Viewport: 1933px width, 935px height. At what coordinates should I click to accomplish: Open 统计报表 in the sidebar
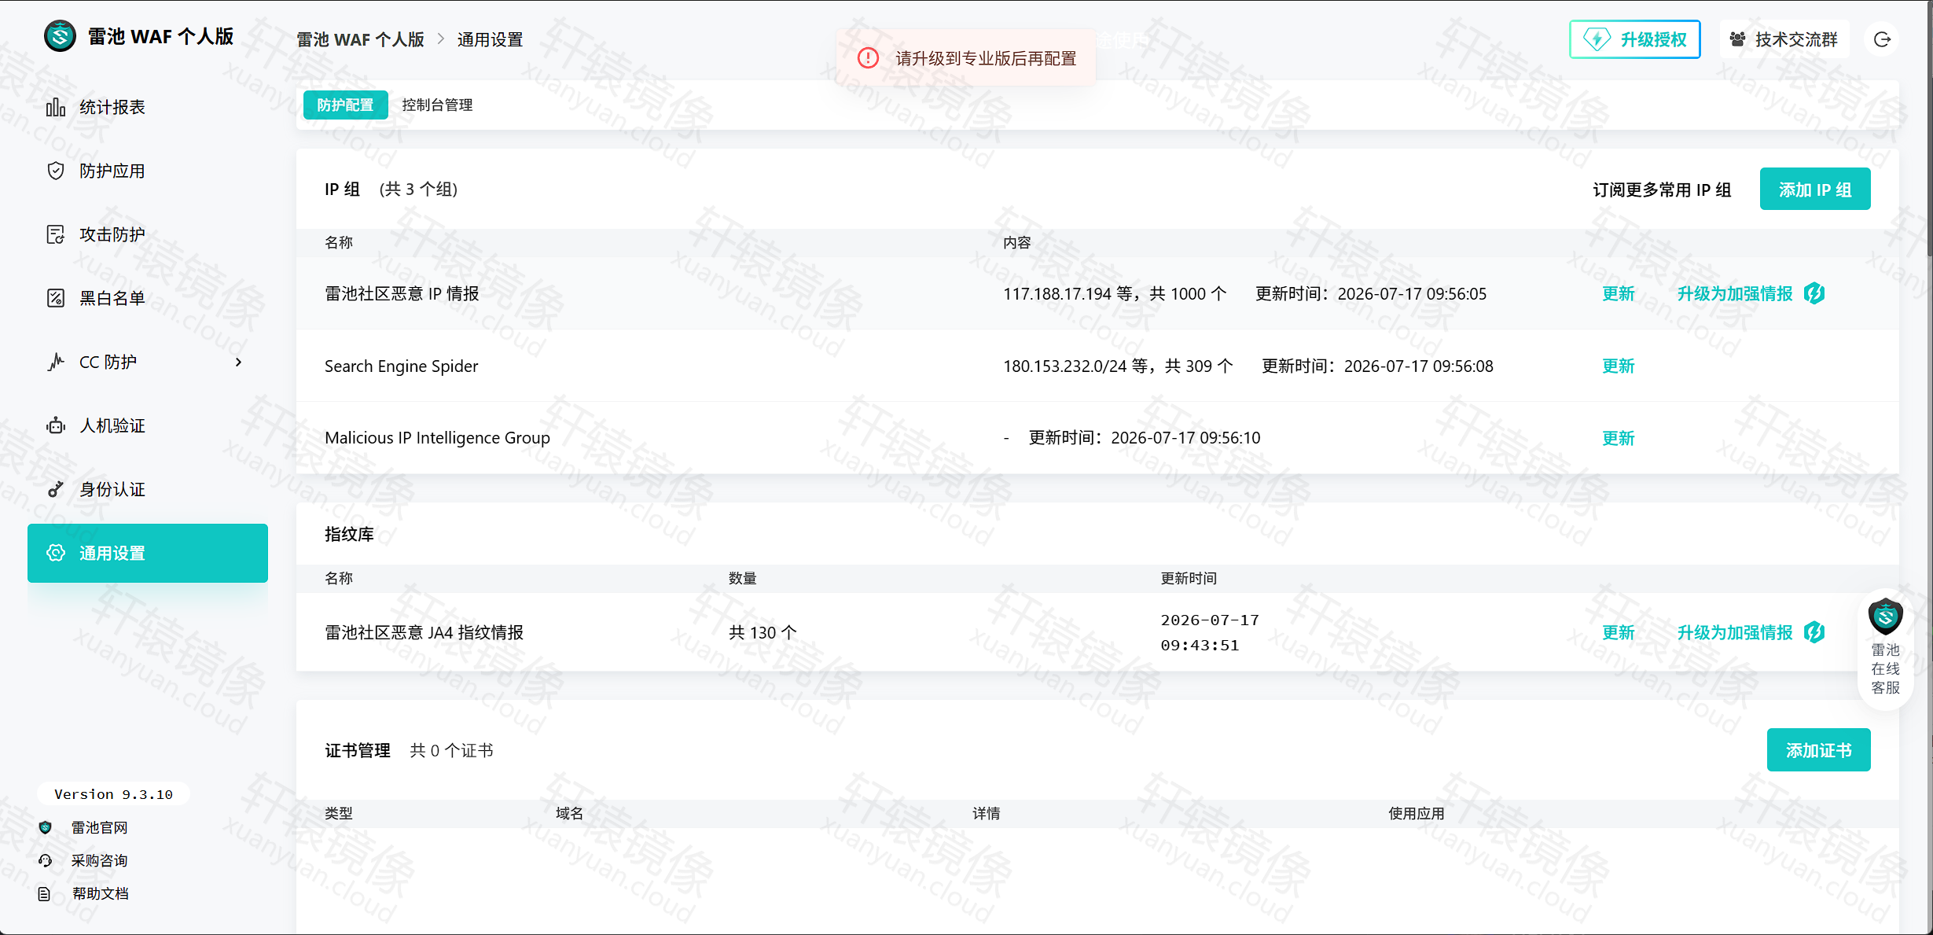[x=148, y=107]
